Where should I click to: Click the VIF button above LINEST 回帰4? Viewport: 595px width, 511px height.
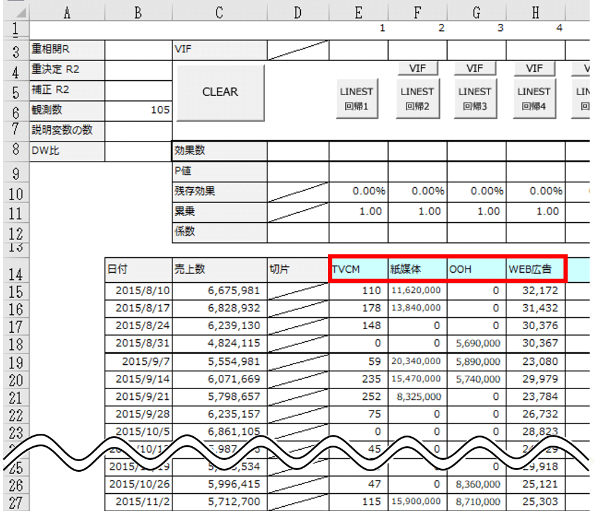click(534, 68)
